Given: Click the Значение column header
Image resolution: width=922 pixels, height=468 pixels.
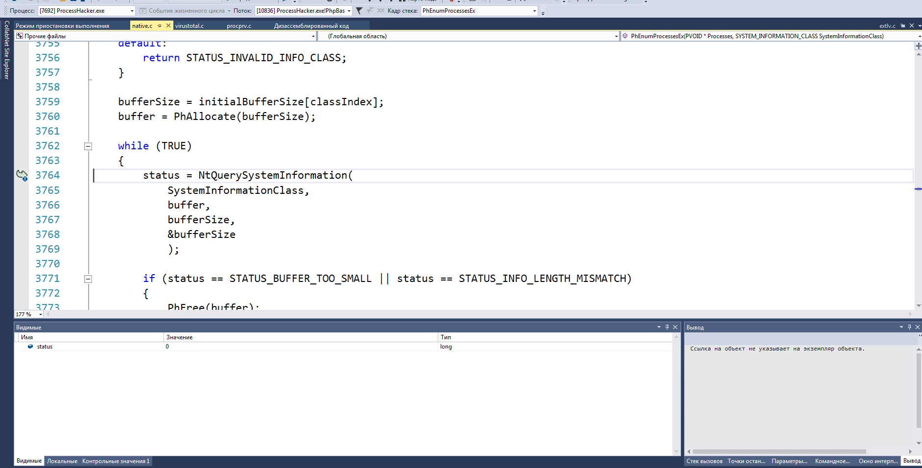Looking at the screenshot, I should [301, 337].
